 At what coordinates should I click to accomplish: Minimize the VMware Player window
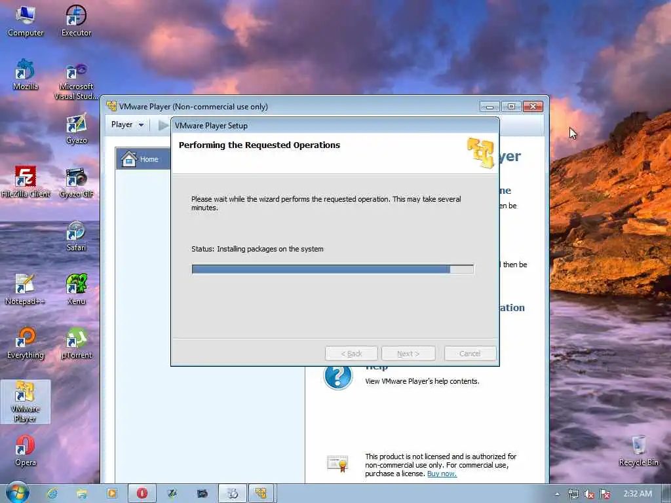pyautogui.click(x=489, y=106)
